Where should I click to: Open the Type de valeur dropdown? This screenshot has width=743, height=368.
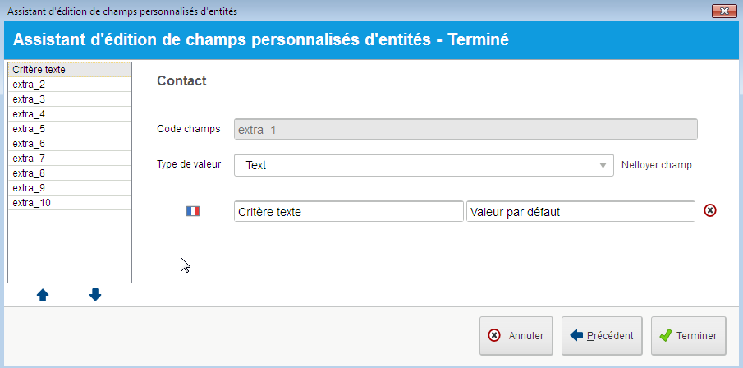pos(424,165)
